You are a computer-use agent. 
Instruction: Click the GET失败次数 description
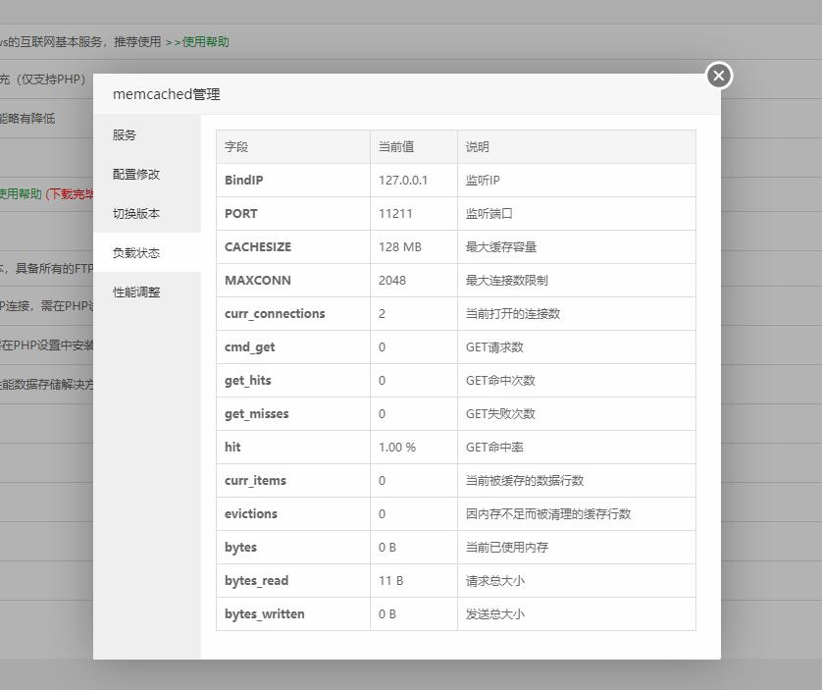[500, 413]
